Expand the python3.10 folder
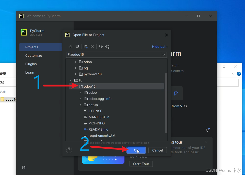 point(75,74)
